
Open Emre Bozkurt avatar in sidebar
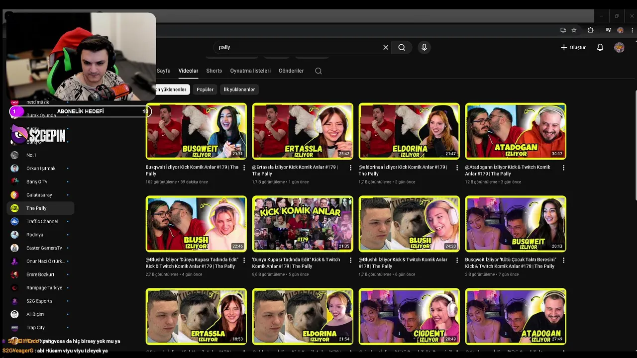coord(14,274)
